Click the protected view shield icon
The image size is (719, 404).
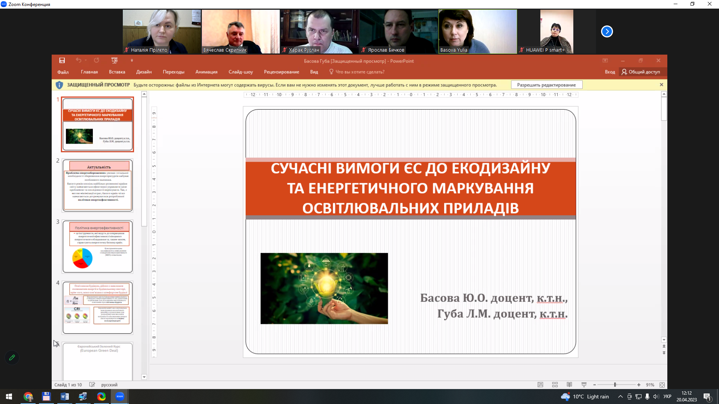pyautogui.click(x=59, y=85)
